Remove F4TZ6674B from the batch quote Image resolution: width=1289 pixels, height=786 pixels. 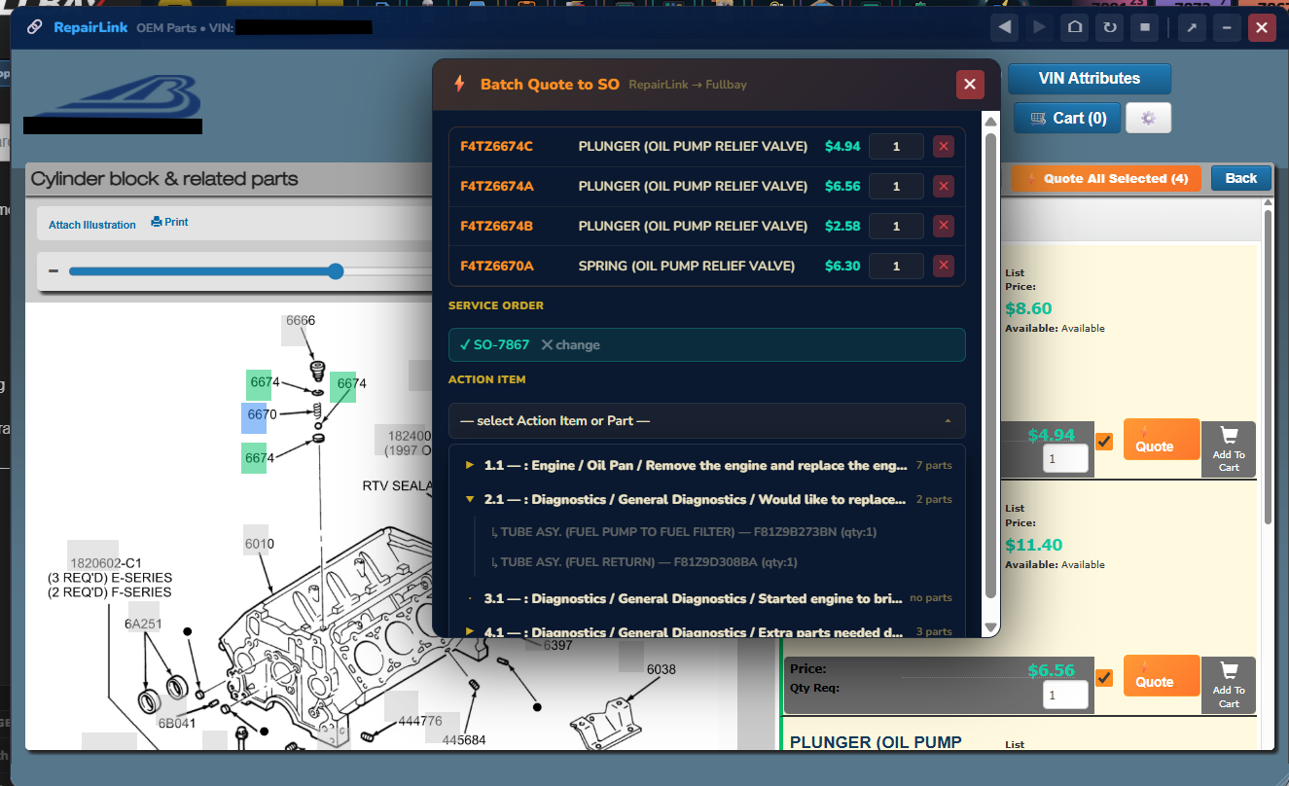(x=943, y=226)
